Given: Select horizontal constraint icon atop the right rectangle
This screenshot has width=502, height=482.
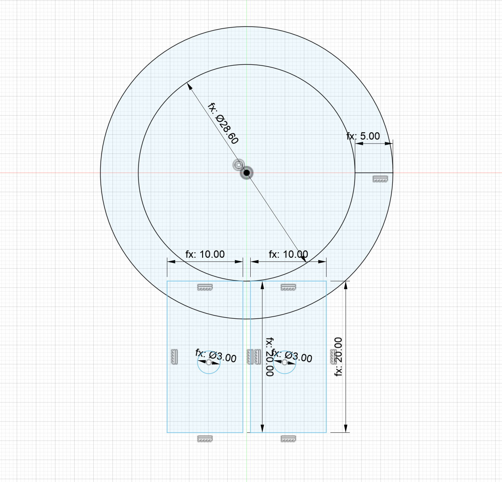Looking at the screenshot, I should (288, 287).
